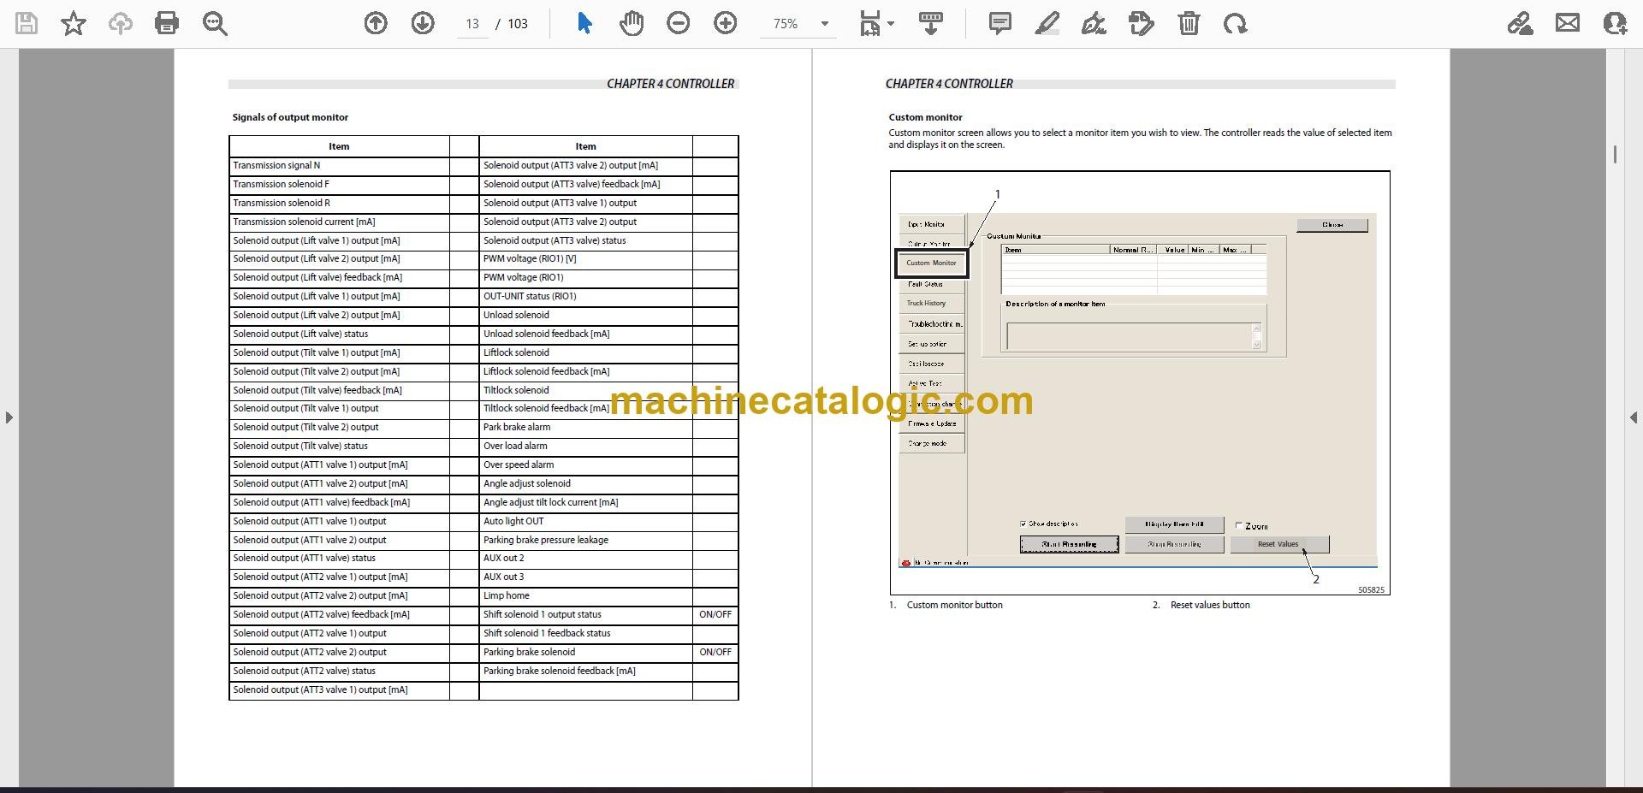Zoom in with the plus icon
The image size is (1643, 793).
point(726,23)
